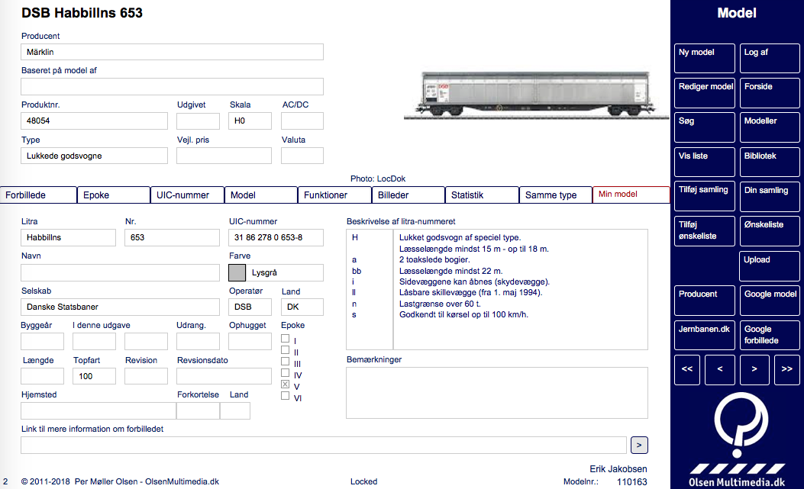Viewport: 804px width, 489px height.
Task: Select the Baseret på model af field
Action: pos(173,87)
